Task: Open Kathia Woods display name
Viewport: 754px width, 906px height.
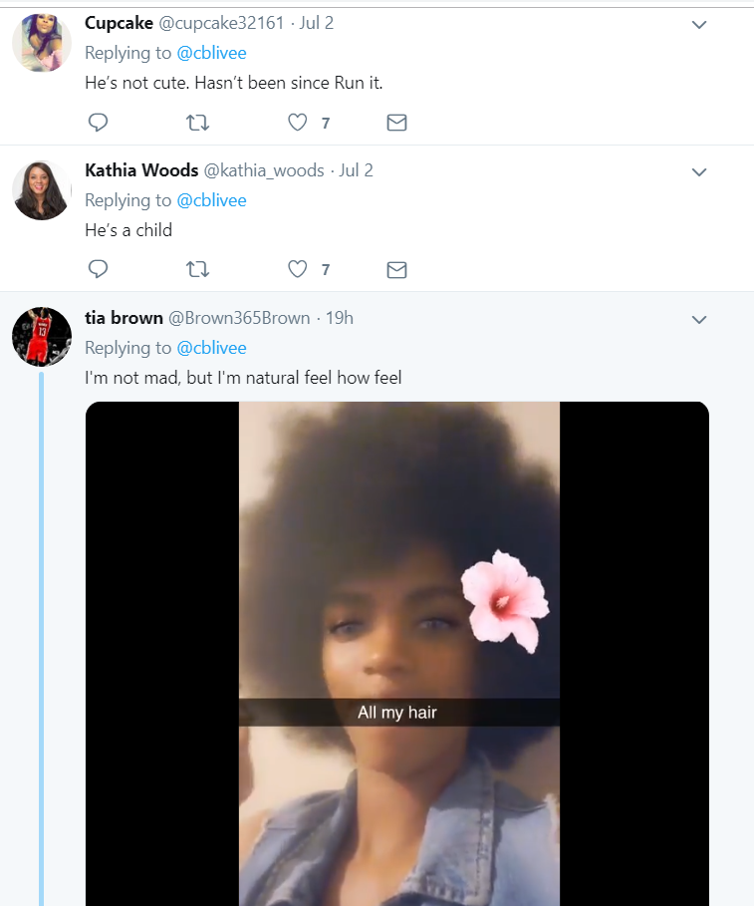Action: (x=141, y=170)
